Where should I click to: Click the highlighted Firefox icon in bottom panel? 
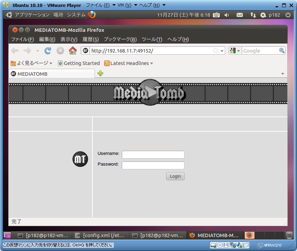[x=249, y=235]
